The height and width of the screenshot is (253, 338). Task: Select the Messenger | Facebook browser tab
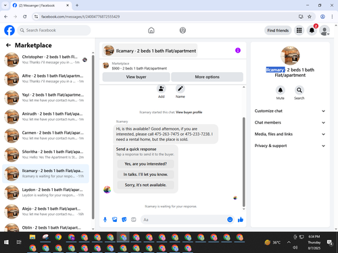click(x=41, y=5)
